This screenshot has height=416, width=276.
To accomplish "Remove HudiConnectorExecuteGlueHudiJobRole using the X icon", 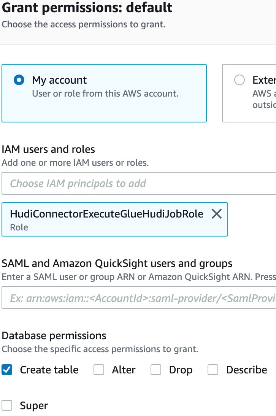I will [217, 214].
